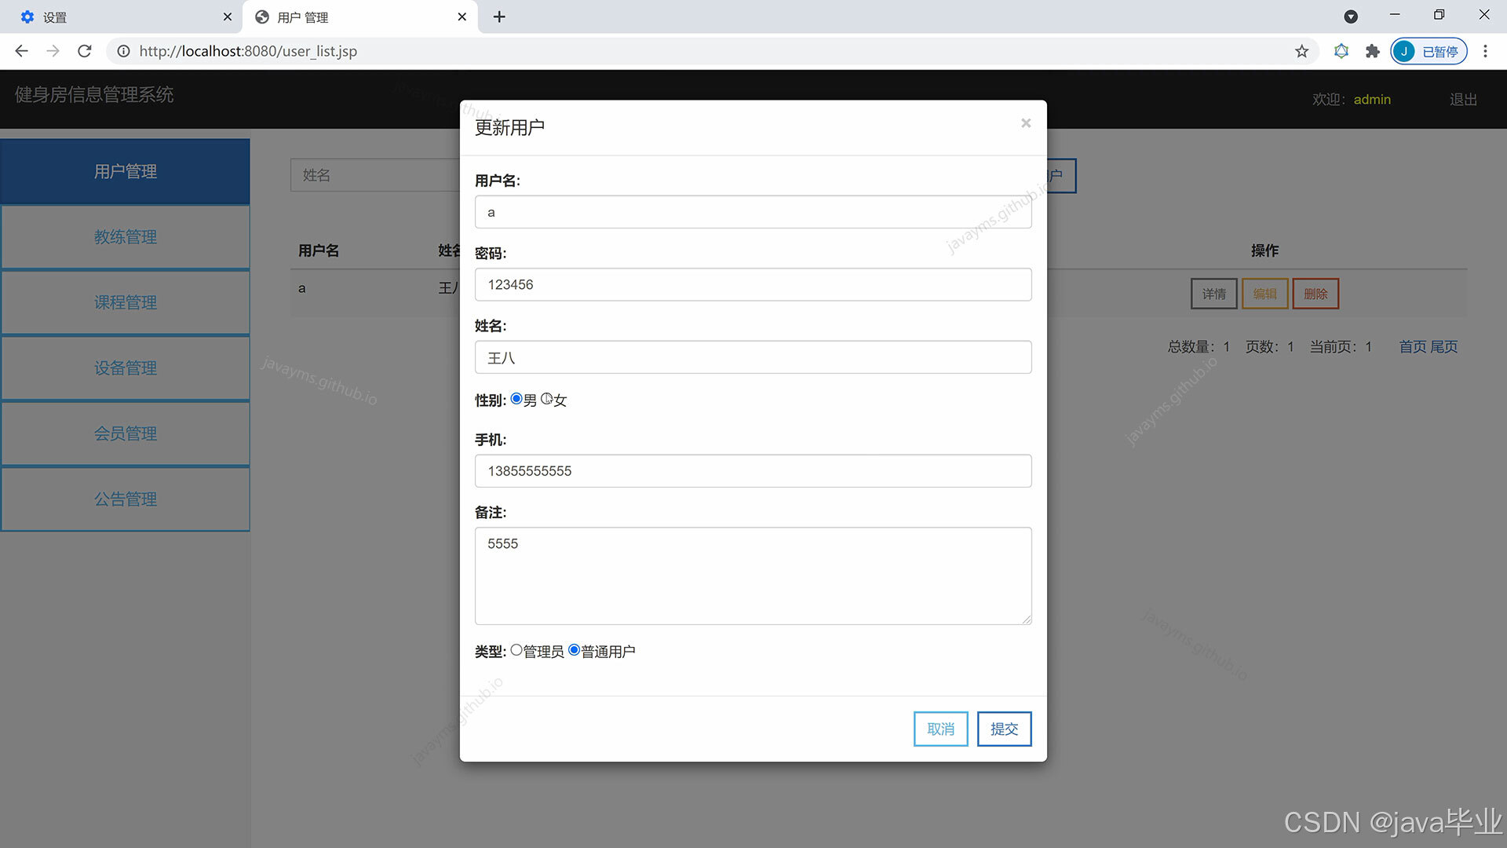Close the 设置 tab
Viewport: 1507px width, 848px height.
[227, 16]
